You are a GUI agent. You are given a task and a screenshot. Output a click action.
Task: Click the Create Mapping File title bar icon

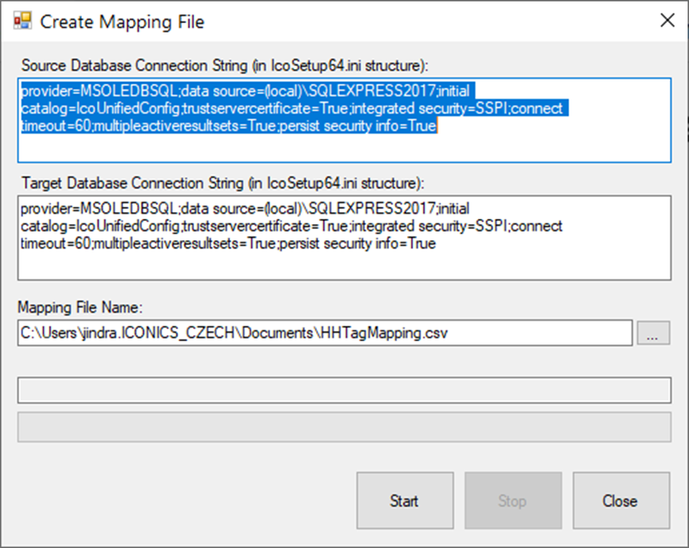point(22,21)
